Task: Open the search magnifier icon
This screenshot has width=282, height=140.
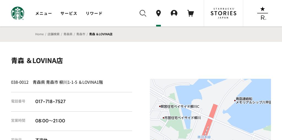Action: click(x=143, y=13)
